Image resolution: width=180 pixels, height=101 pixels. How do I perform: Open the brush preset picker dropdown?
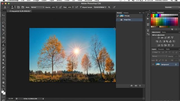15,7
